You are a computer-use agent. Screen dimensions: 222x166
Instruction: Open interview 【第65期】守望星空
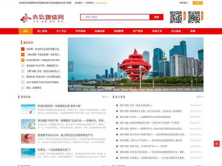153,158
